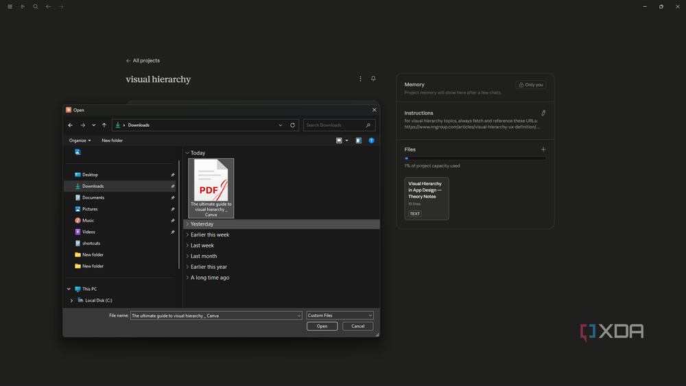Viewport: 686px width, 386px height.
Task: Toggle the sidebar panel icon in title bar
Action: pos(23,7)
